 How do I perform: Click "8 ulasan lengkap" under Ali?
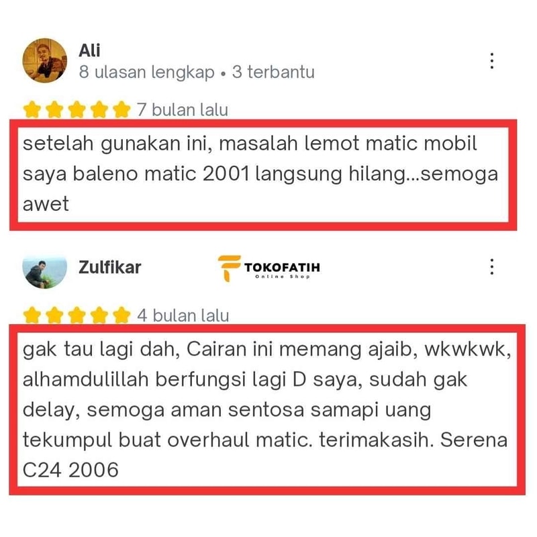(x=146, y=72)
